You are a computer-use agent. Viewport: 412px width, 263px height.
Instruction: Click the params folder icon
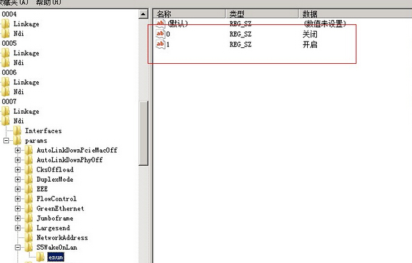(x=17, y=140)
